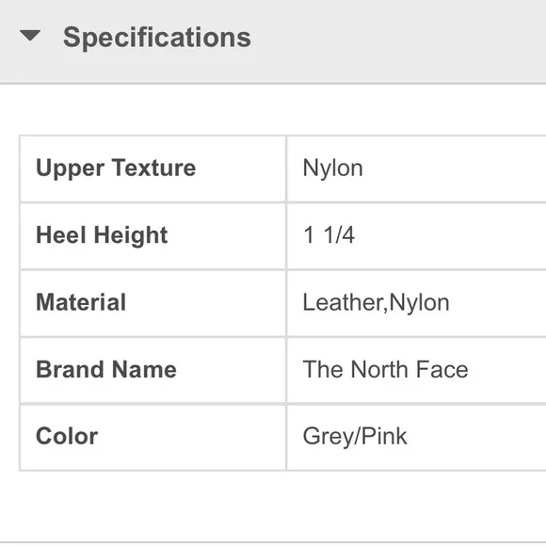Click the word Pink in color value

click(x=384, y=436)
